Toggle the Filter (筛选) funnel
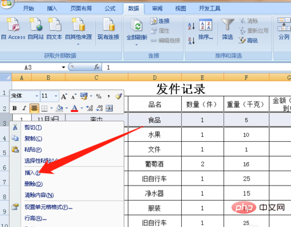Image resolution: width=291 pixels, height=227 pixels. 227,29
